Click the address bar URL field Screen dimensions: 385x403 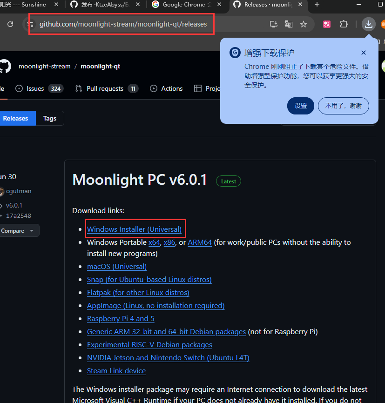pos(123,24)
